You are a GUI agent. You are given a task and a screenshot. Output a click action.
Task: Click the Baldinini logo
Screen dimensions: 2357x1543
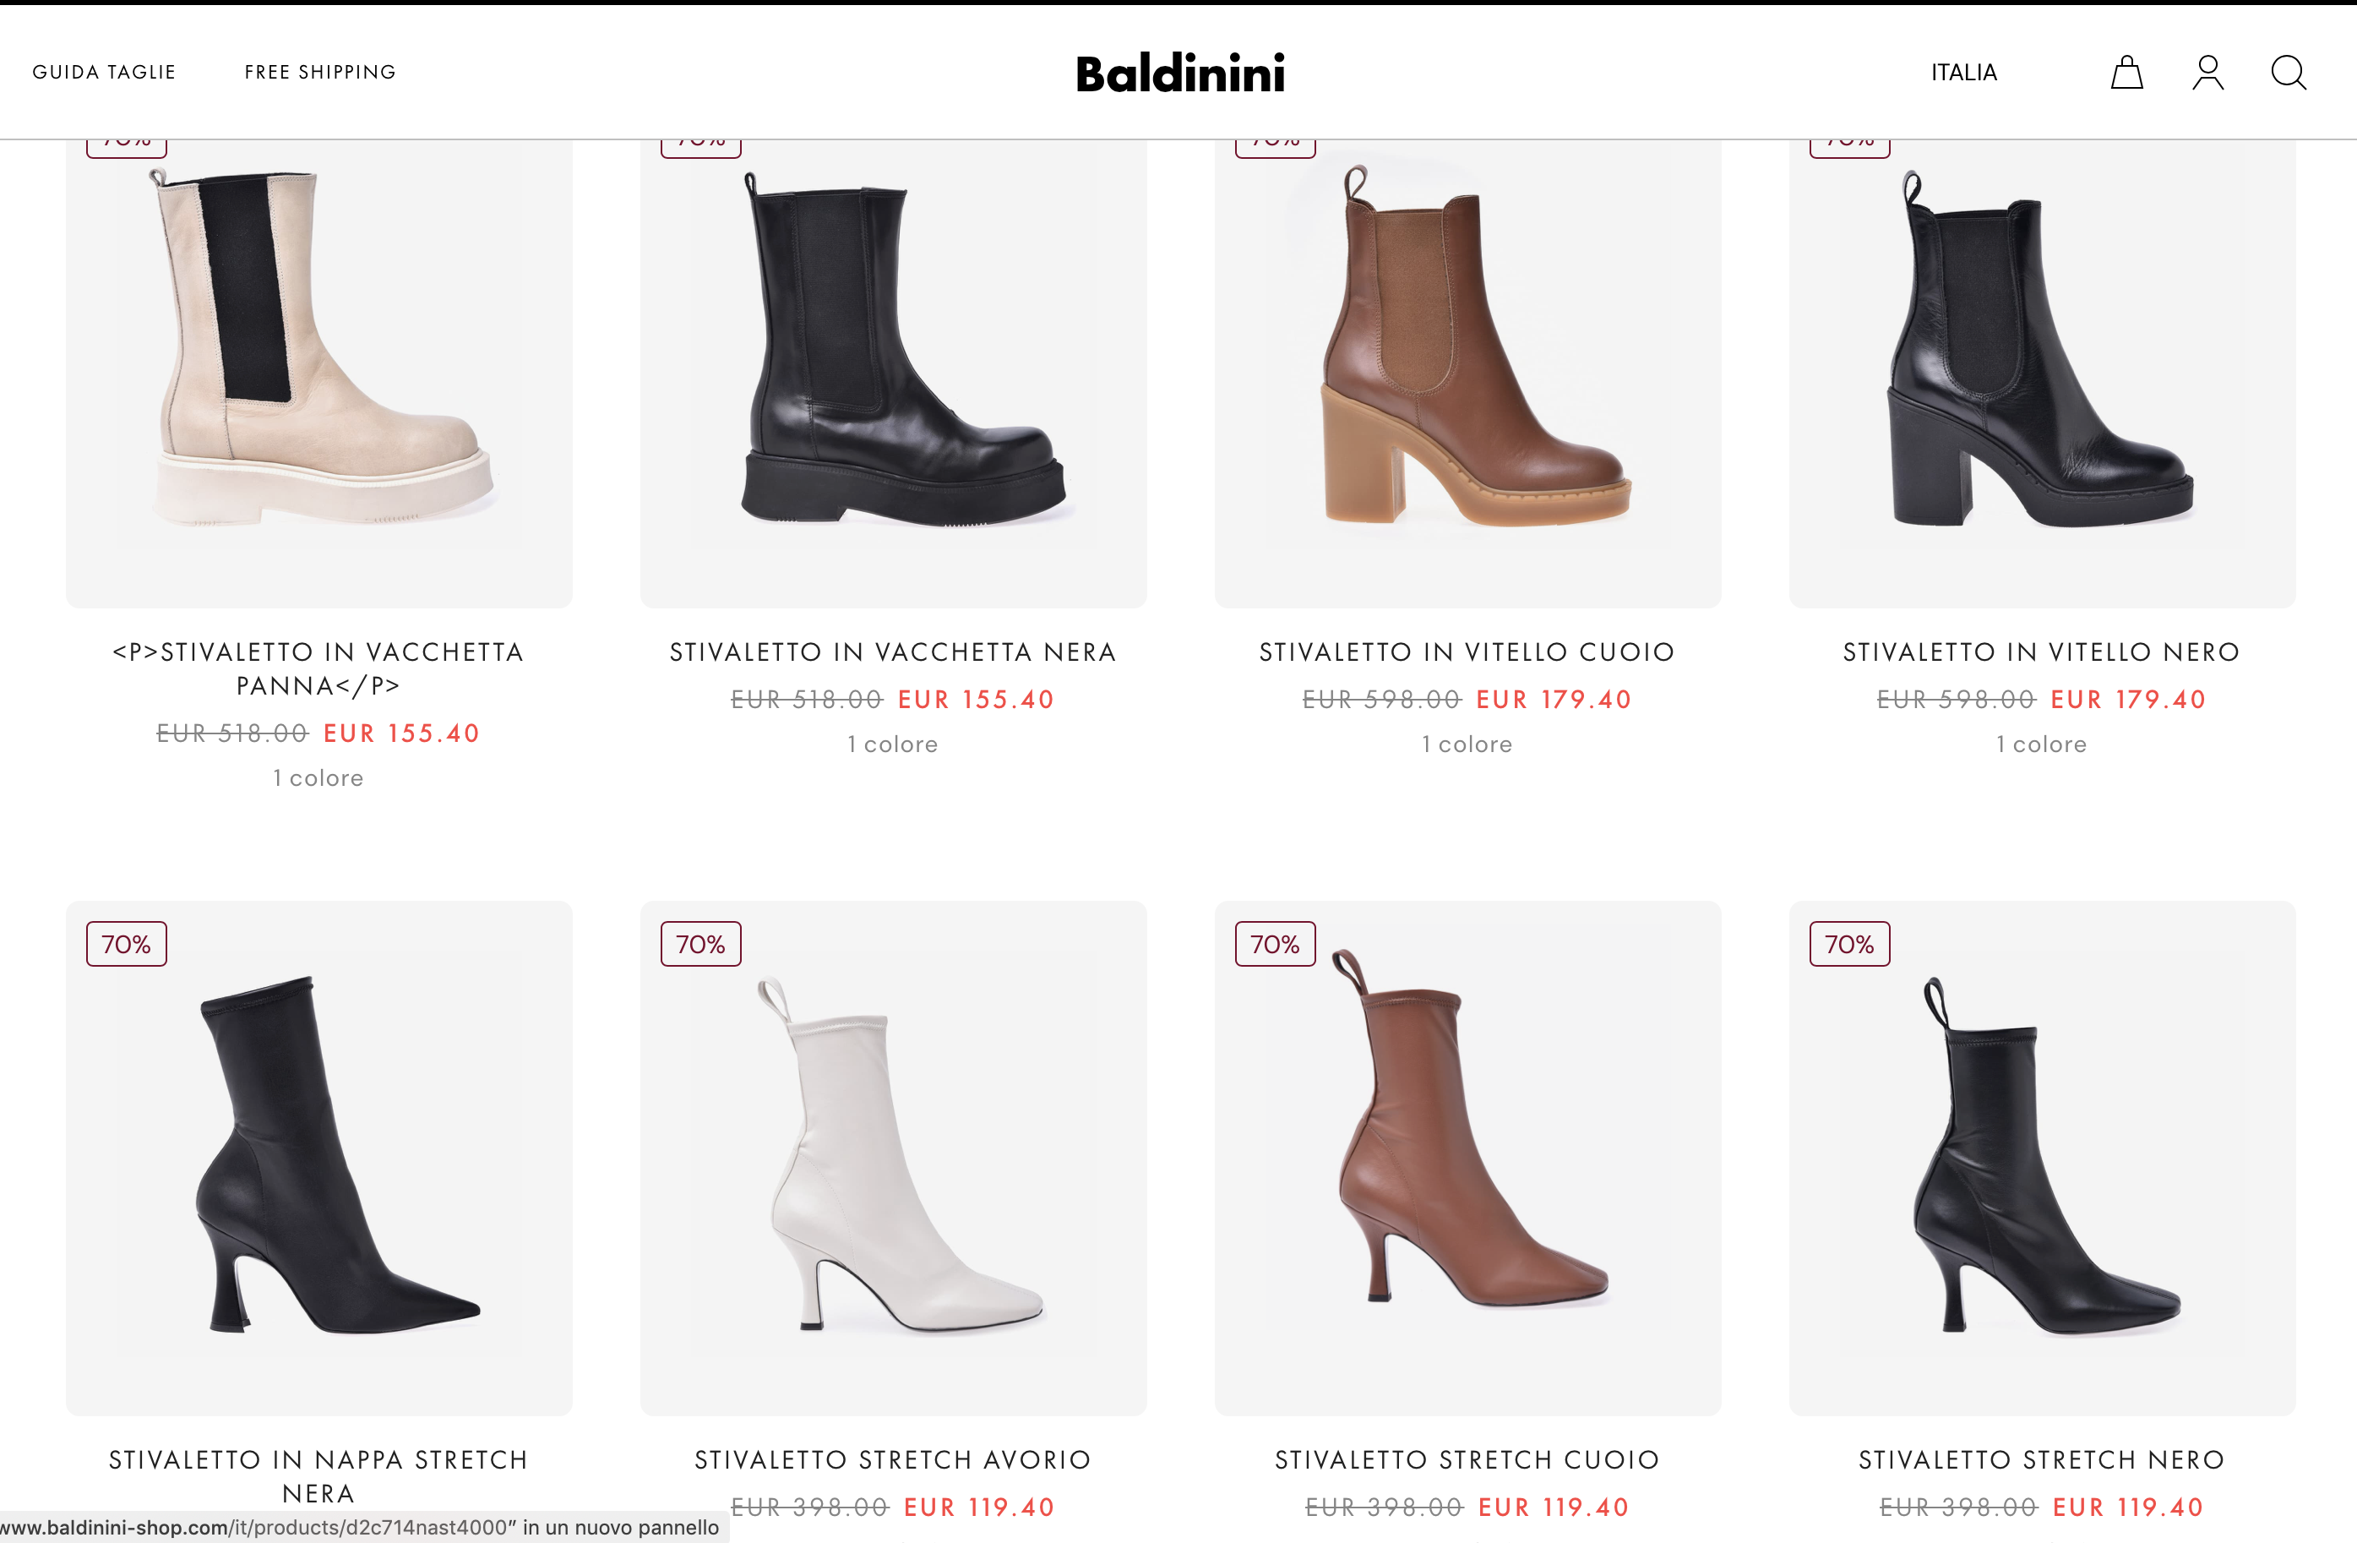pyautogui.click(x=1179, y=74)
